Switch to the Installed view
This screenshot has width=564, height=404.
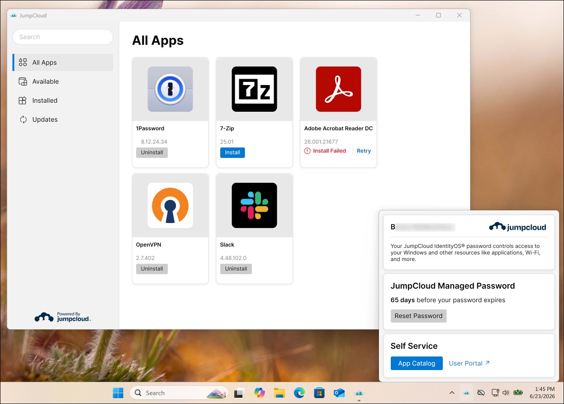[63, 100]
